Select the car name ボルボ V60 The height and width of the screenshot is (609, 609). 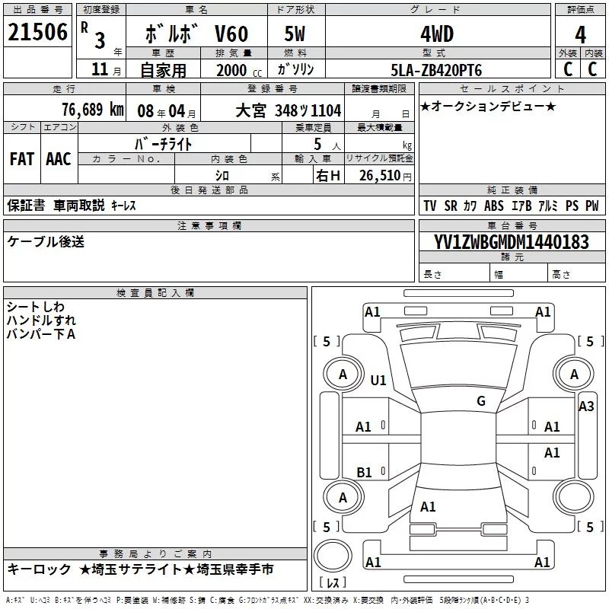point(196,34)
